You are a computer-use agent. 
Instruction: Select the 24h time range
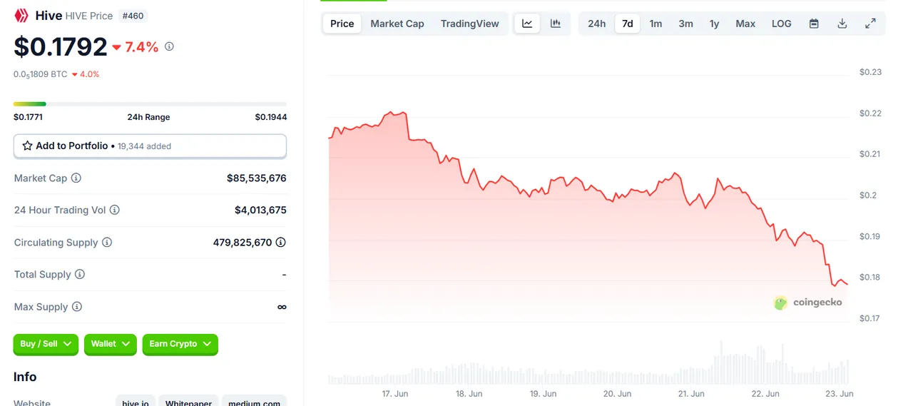597,24
